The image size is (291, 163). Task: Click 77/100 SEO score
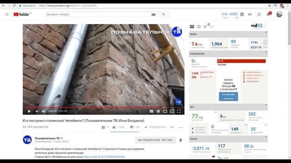[197, 117]
